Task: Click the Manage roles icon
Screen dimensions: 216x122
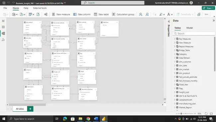Action: [x=141, y=14]
